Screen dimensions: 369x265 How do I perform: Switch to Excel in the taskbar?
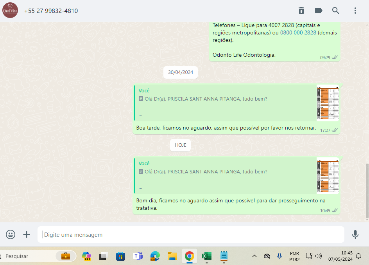click(207, 256)
